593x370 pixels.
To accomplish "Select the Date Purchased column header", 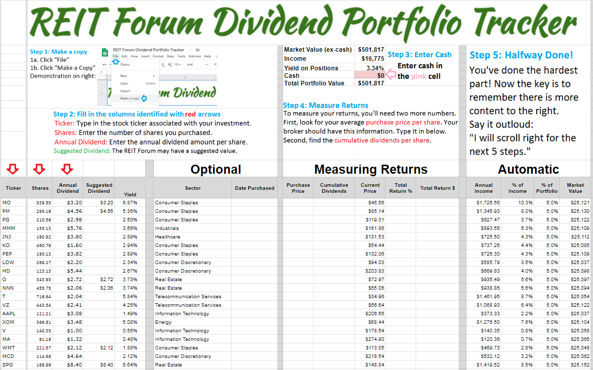I will pyautogui.click(x=254, y=188).
